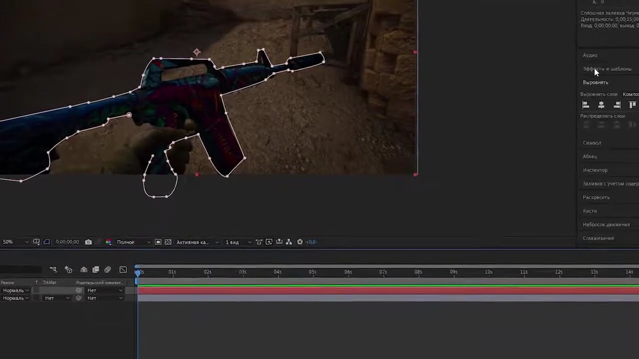Take a snapshot with the camera icon
Image resolution: width=639 pixels, height=359 pixels.
(x=88, y=242)
